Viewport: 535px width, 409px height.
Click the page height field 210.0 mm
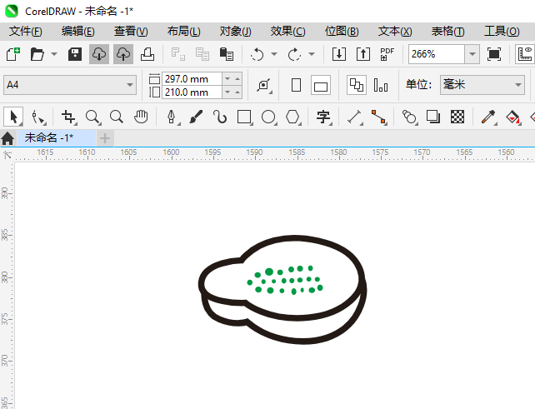pos(192,92)
